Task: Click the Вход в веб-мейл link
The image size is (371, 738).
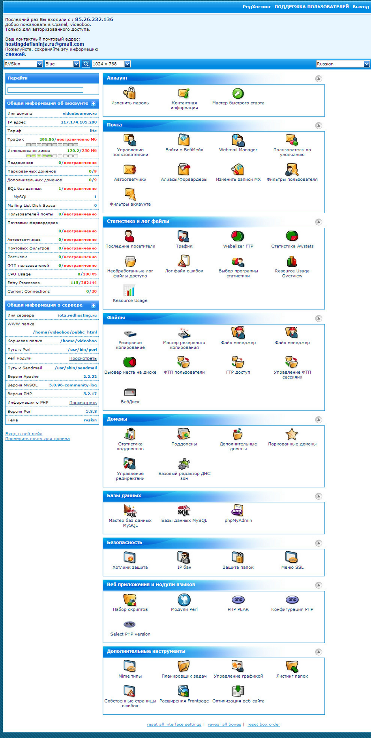Action: point(24,434)
